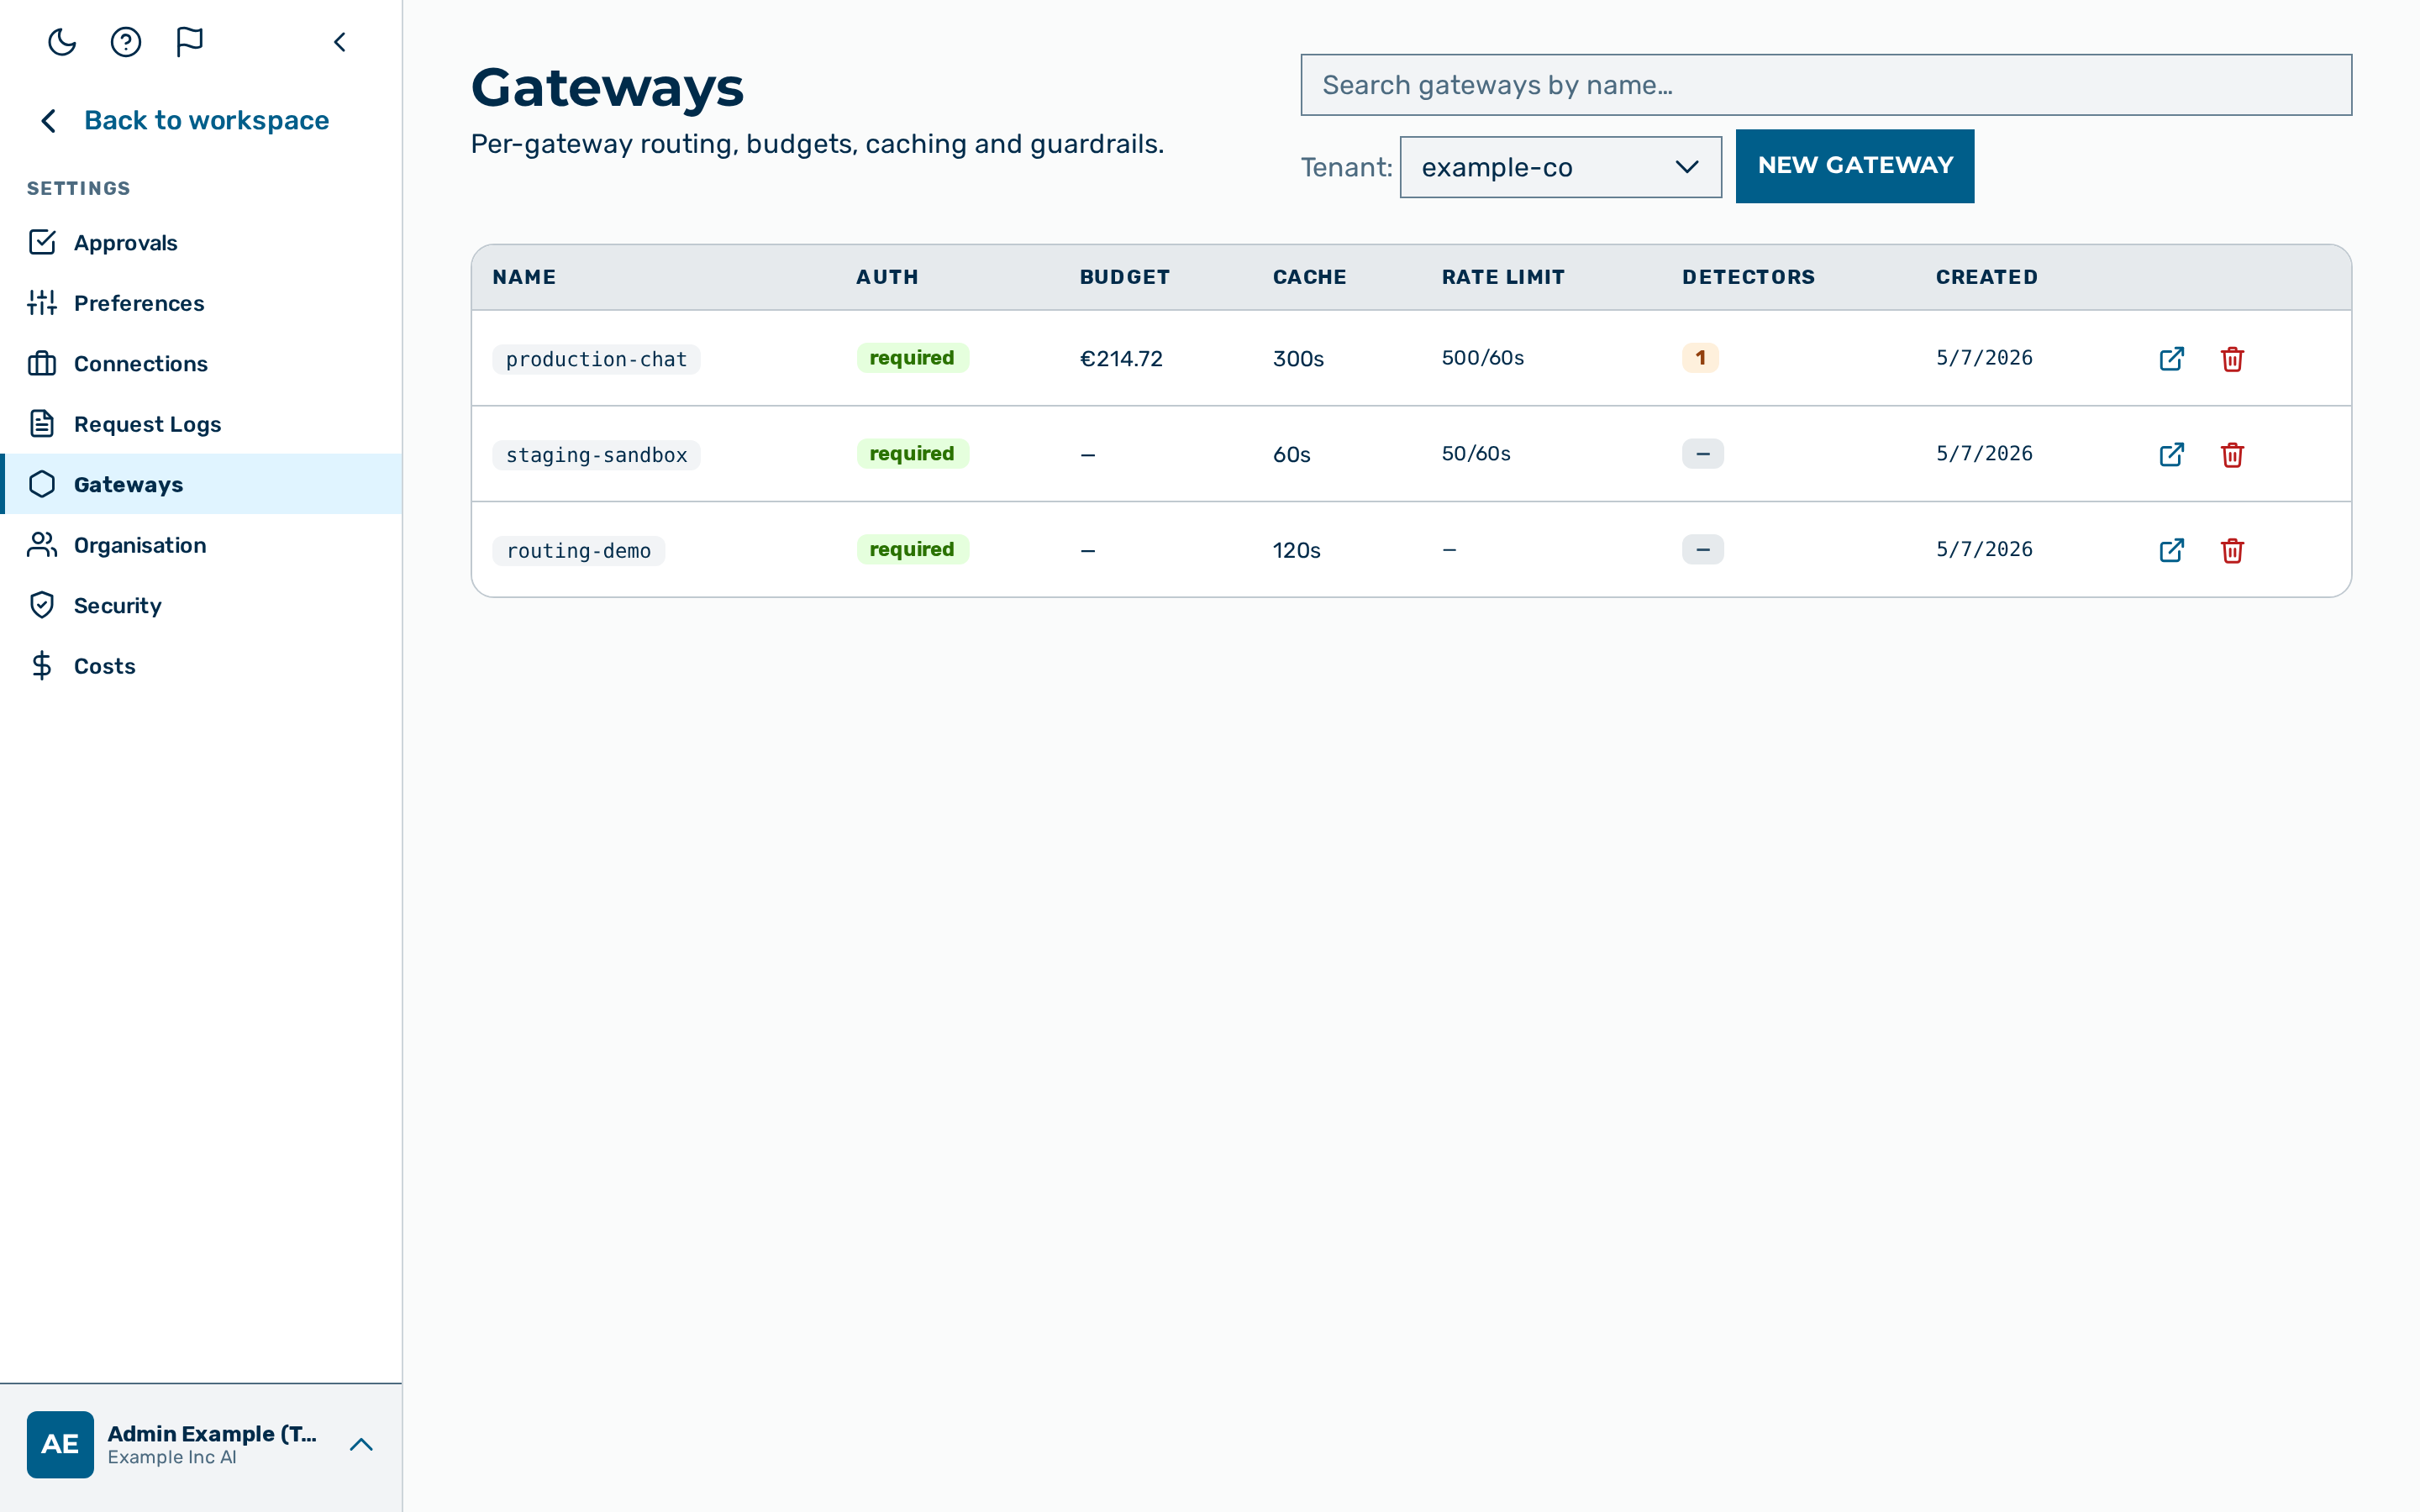Click the production-chat detectors badge showing 1
This screenshot has height=1512, width=2420.
point(1700,358)
